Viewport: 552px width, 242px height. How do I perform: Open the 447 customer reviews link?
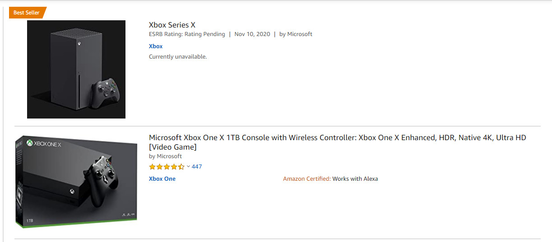[x=197, y=167]
